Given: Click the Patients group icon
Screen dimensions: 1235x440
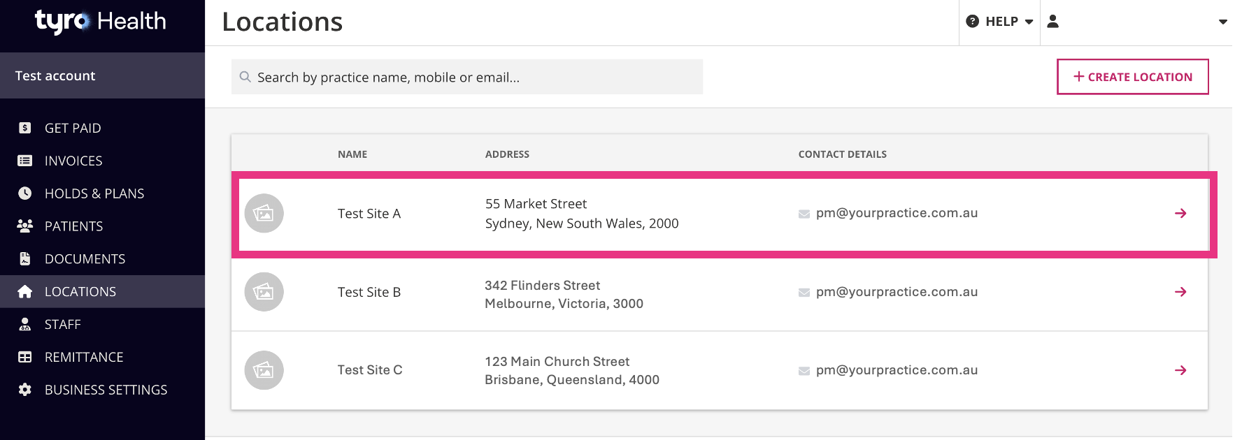Looking at the screenshot, I should [x=25, y=226].
